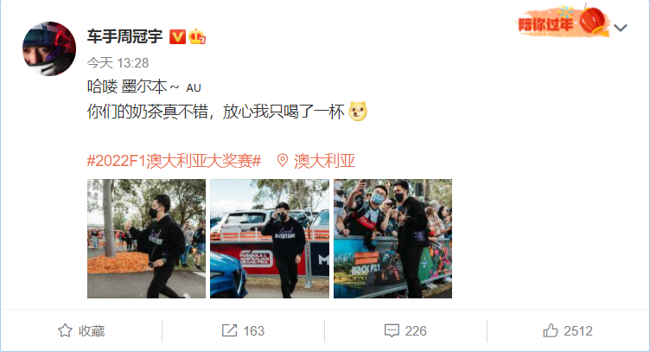Viewport: 650px width, 352px height.
Task: Click the crown membership badge
Action: [x=197, y=37]
